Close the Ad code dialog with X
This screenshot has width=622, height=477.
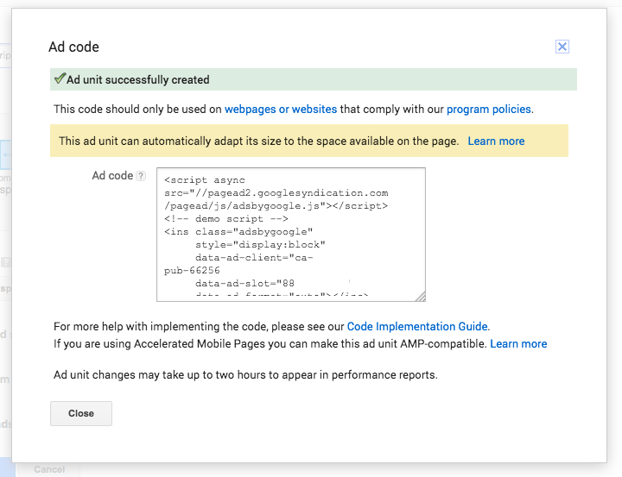pyautogui.click(x=562, y=47)
